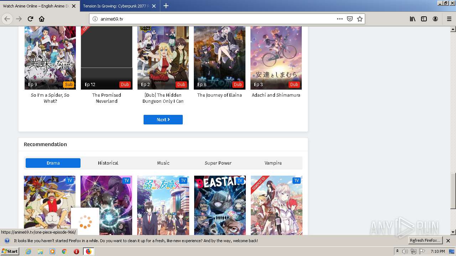
Task: Open the purple second recommendation poster
Action: click(x=106, y=205)
